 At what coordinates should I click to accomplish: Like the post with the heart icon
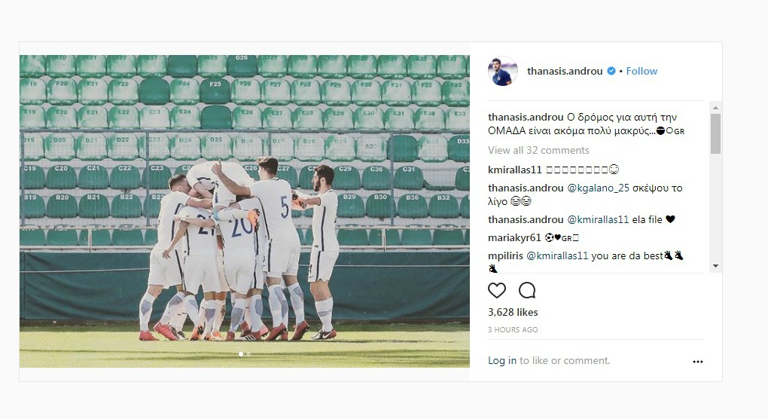click(x=497, y=291)
